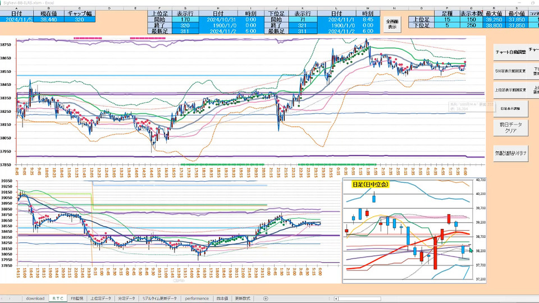
Task: Select the RTC sheet tab
Action: [58, 299]
